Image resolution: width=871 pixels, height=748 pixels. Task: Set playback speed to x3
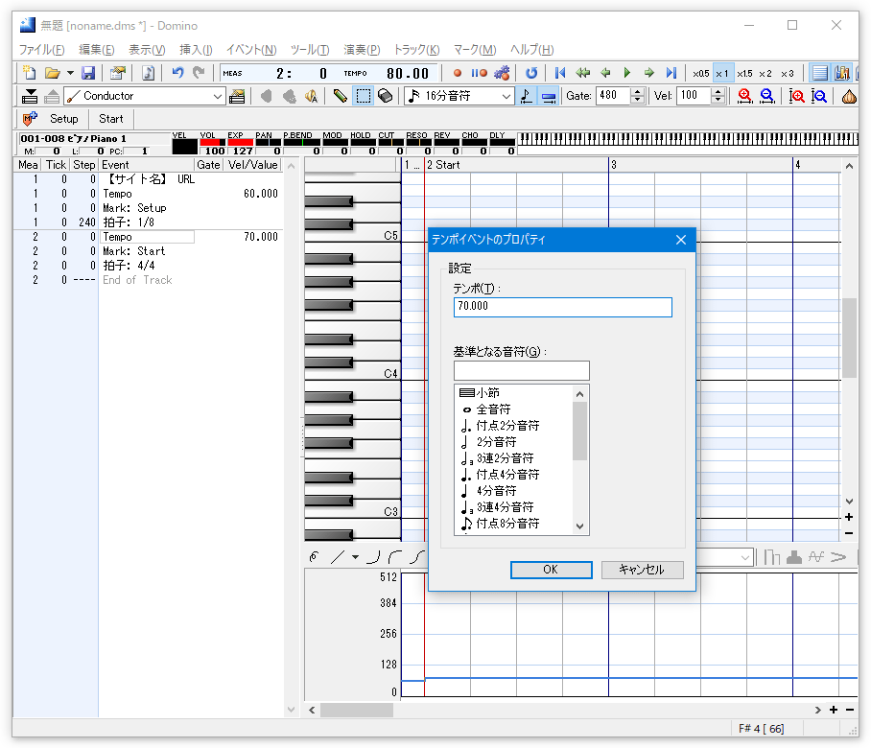tap(788, 73)
